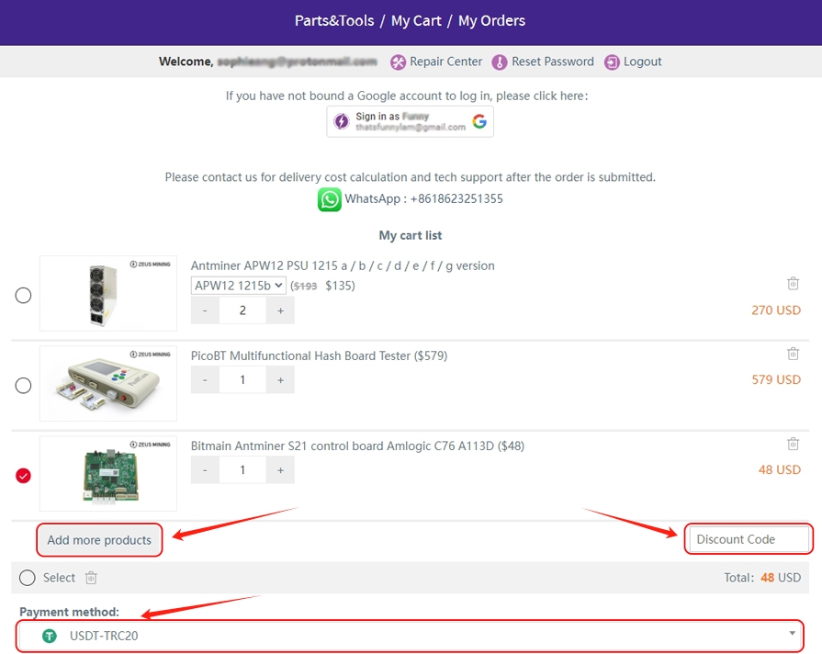822x654 pixels.
Task: Open the Parts&Tools menu item
Action: tap(334, 20)
